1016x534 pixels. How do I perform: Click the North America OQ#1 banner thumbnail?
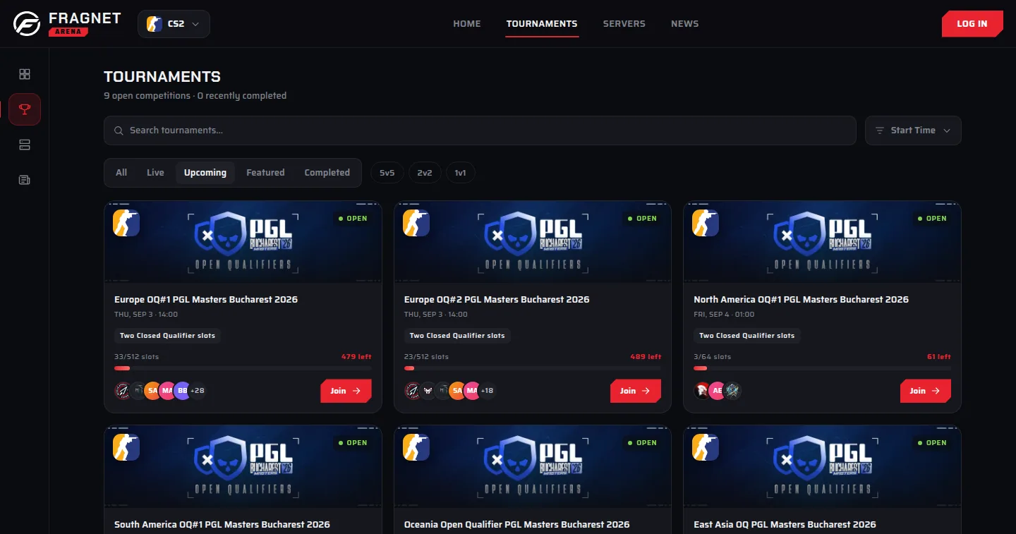[x=822, y=243]
